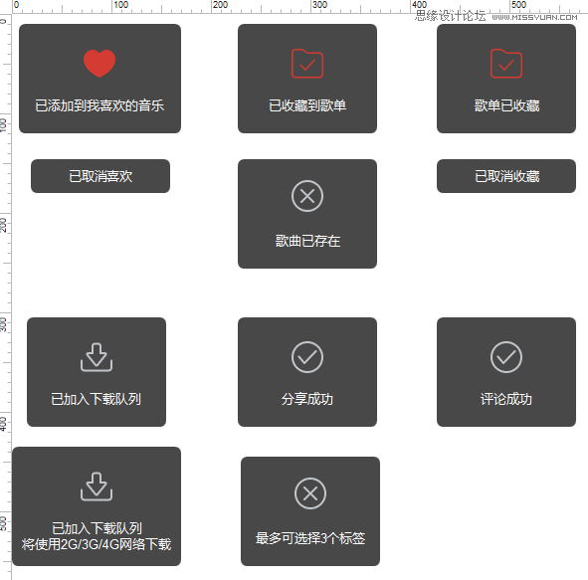Click the 最多可选择3个标签 text
The height and width of the screenshot is (580, 588).
pos(310,538)
